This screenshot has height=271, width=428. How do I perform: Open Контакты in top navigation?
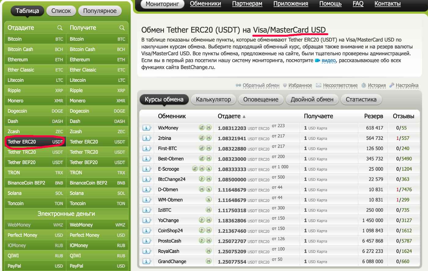(x=388, y=4)
